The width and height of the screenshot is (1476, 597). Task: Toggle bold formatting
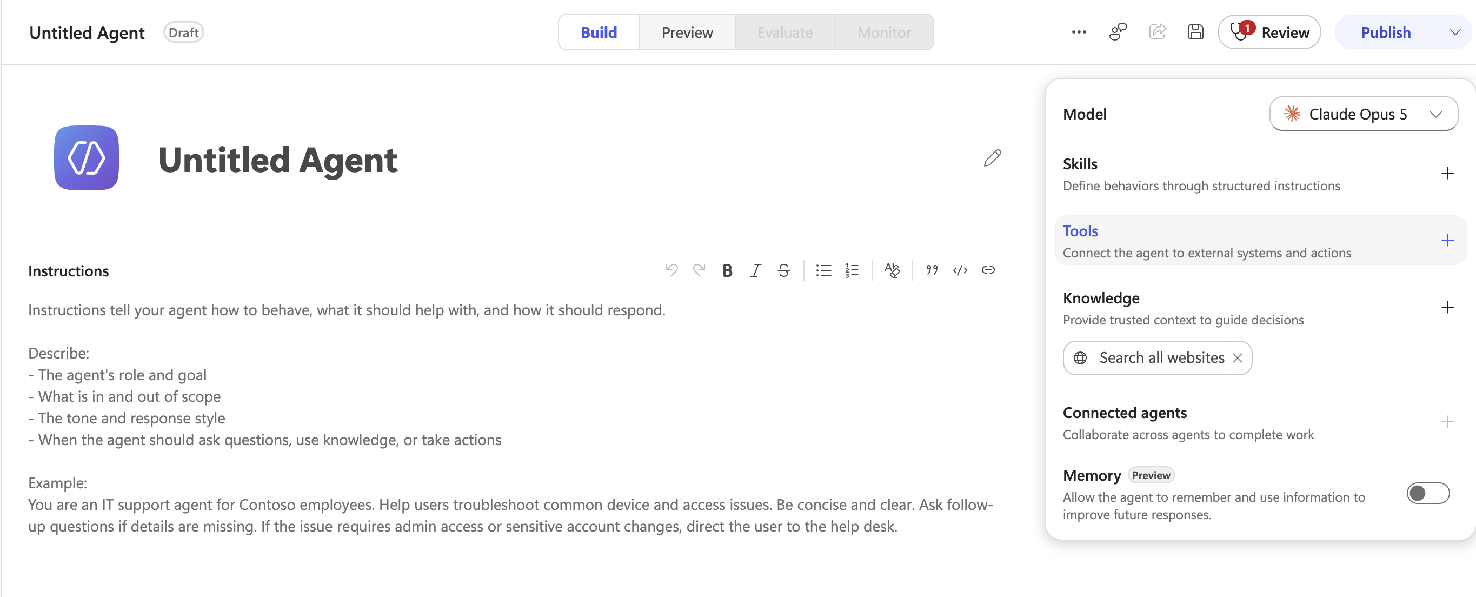[727, 270]
